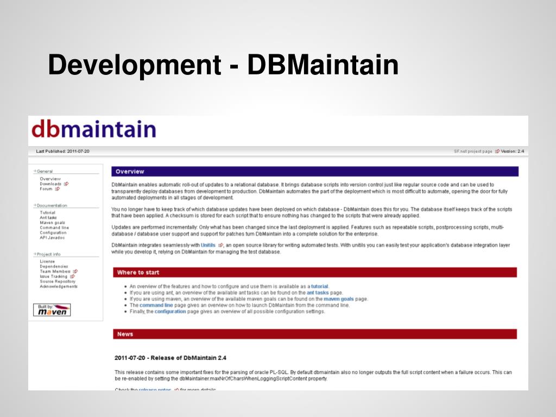Viewport: 556px width, 417px height.
Task: Open the Acknowledgements link
Action: (x=59, y=286)
